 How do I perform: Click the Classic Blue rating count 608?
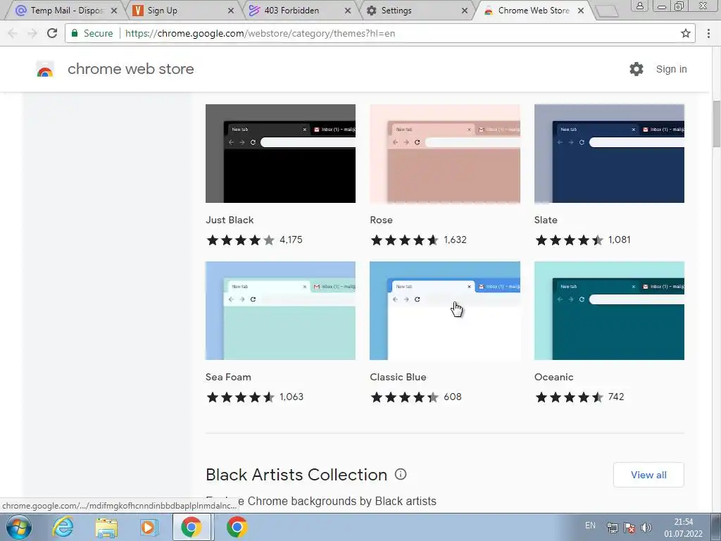point(453,397)
